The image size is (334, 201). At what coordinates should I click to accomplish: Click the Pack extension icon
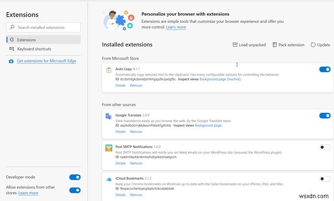click(x=275, y=45)
